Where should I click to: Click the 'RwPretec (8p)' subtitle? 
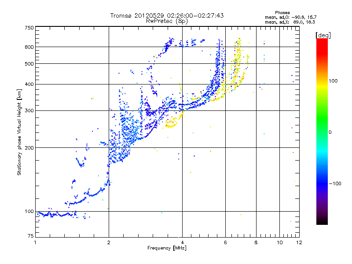click(x=167, y=21)
